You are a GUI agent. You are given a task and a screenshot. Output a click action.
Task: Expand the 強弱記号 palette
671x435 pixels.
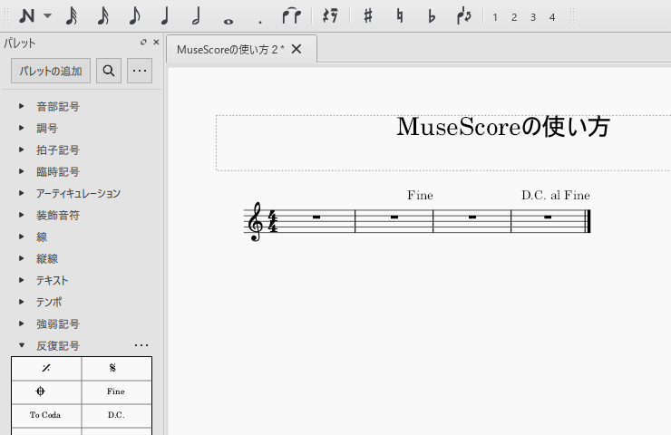(22, 324)
